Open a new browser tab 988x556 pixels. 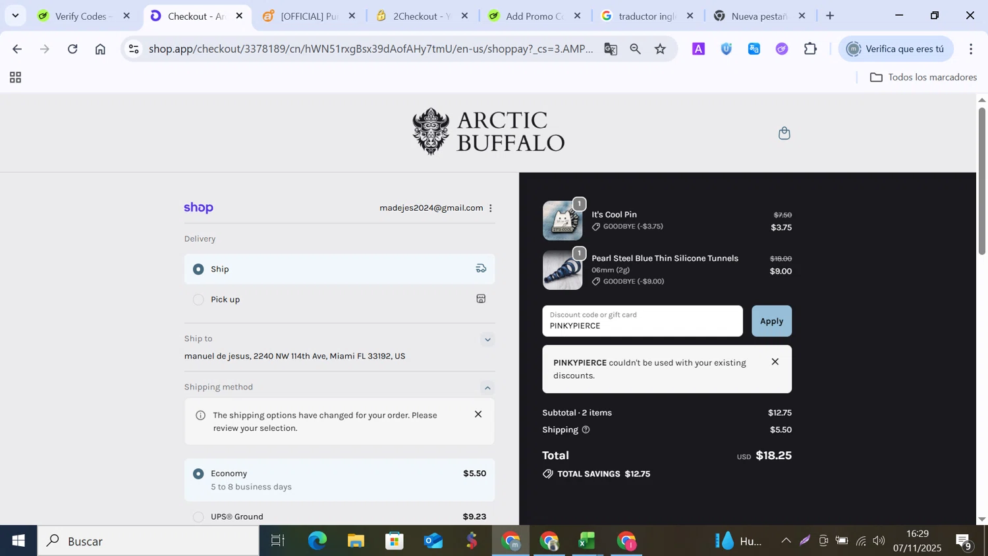coord(830,16)
